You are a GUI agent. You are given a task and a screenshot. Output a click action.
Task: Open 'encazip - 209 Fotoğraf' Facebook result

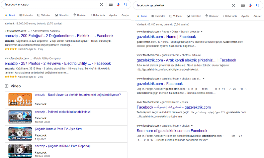(x=59, y=36)
